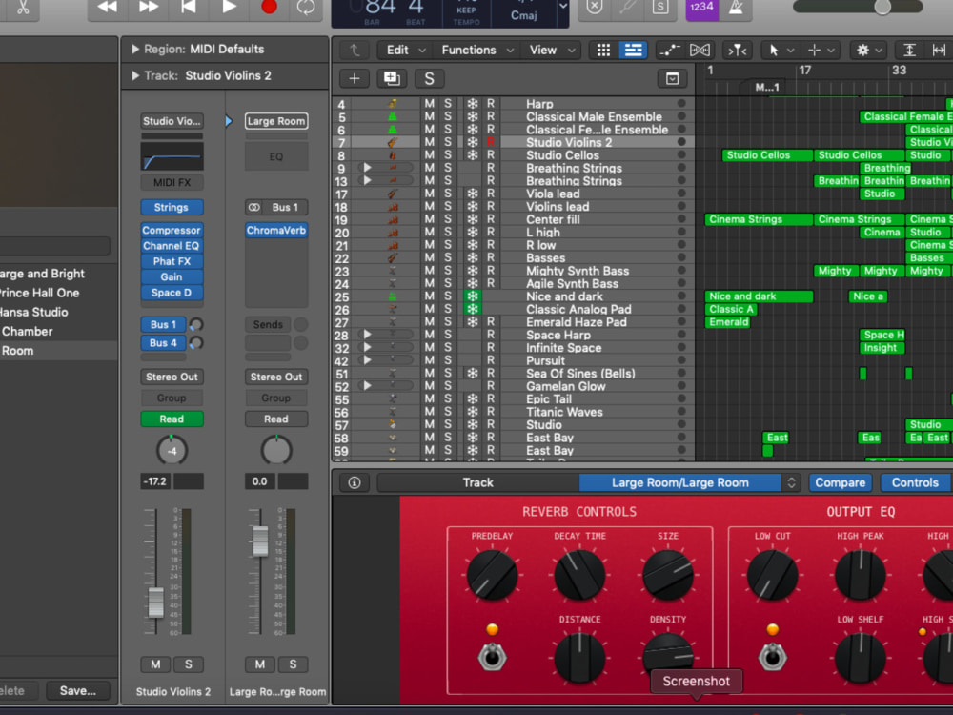Start playback with the play button
This screenshot has width=953, height=715.
coord(229,7)
